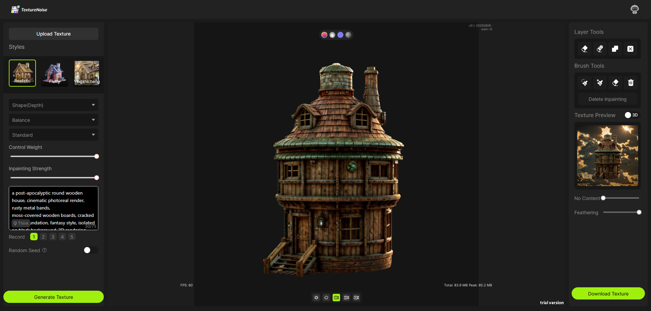Click the Delete Inpainting button
Viewport: 651px width, 311px height.
pos(608,99)
